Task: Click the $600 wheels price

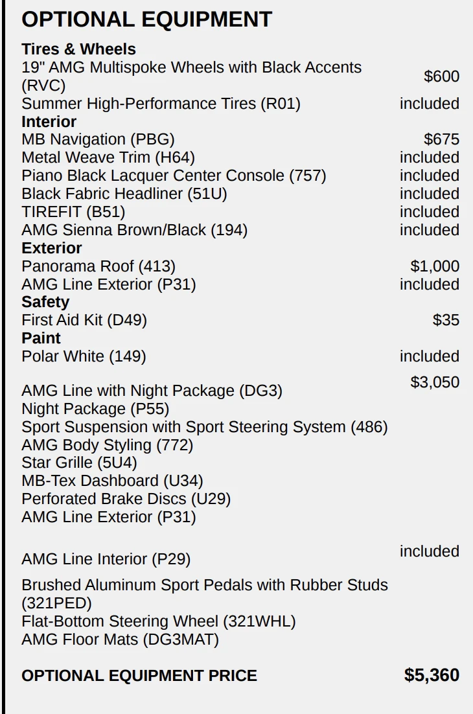Action: [441, 76]
